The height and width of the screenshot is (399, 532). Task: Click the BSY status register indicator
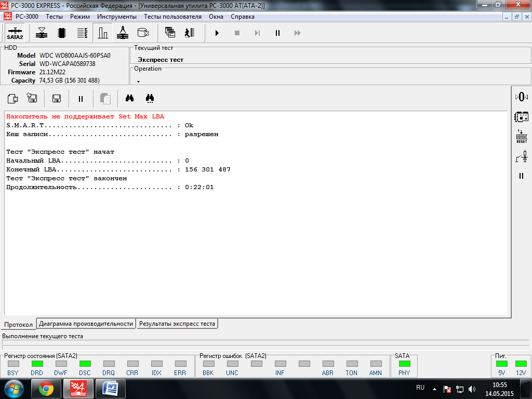13,364
